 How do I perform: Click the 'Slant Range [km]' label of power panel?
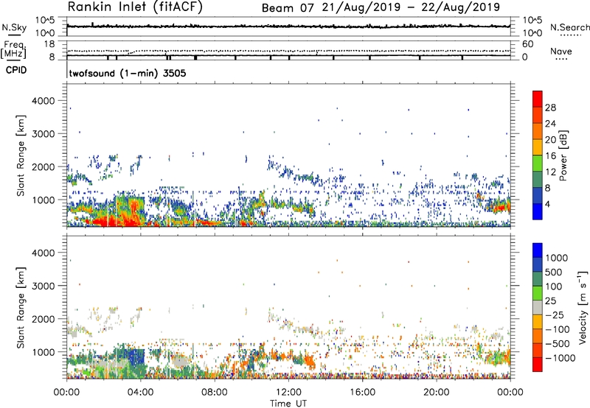[21, 155]
